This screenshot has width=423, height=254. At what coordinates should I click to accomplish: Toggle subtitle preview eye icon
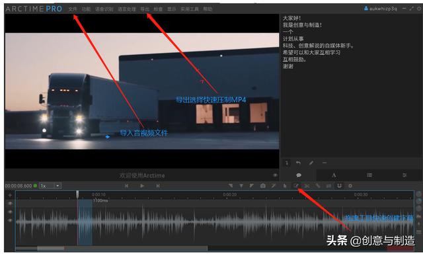coord(275,175)
